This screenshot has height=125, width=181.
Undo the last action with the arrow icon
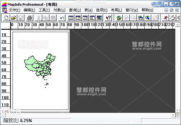point(62,18)
